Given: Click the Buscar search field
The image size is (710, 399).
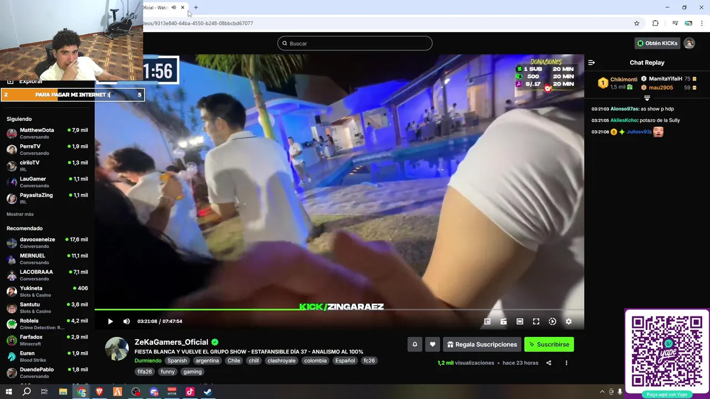Looking at the screenshot, I should (x=355, y=43).
